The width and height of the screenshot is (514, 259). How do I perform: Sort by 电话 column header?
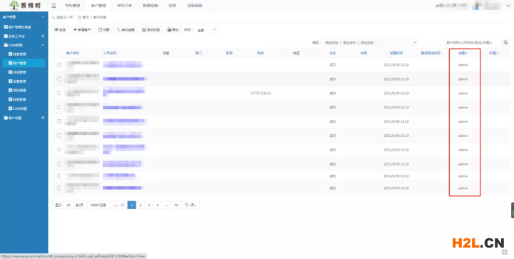click(x=261, y=53)
